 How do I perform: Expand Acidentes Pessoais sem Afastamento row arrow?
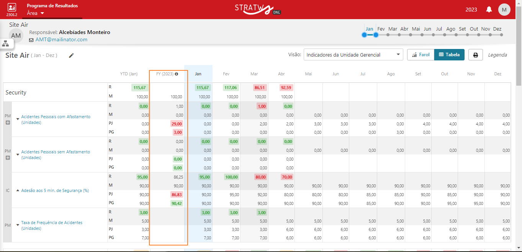point(18,154)
